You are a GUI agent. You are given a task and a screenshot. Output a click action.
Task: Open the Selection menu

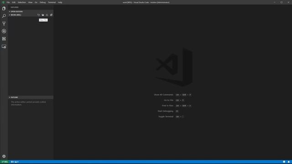21,2
